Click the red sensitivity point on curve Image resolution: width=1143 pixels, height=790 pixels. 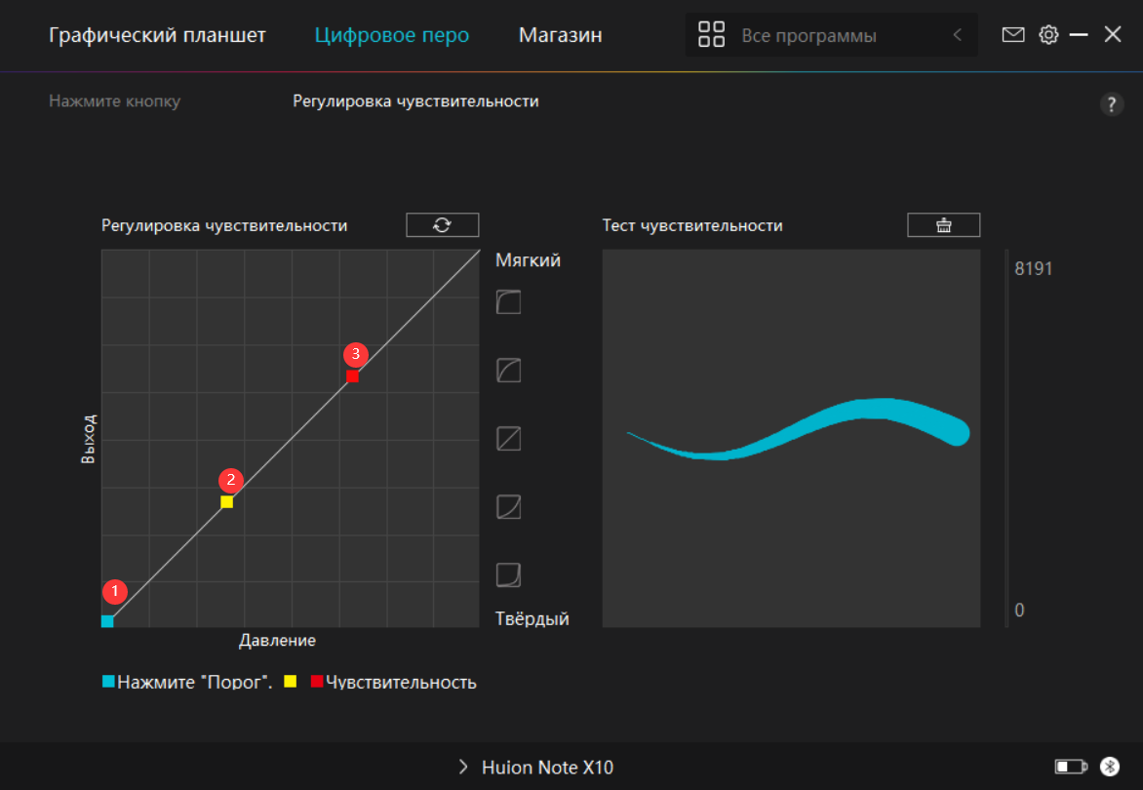point(352,376)
